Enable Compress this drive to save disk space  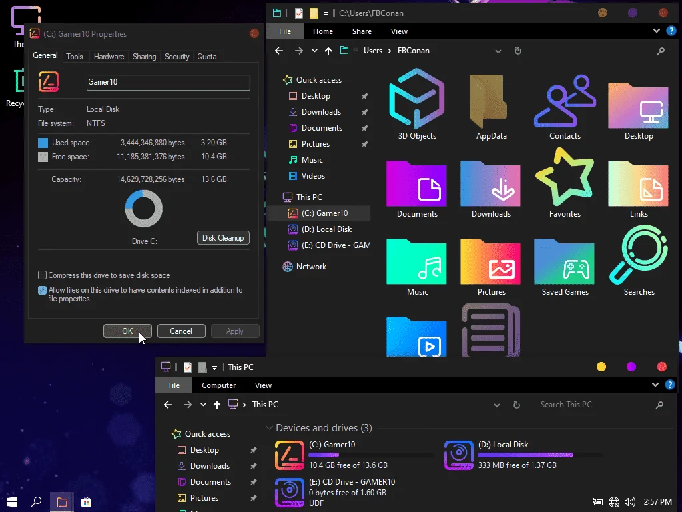point(42,275)
